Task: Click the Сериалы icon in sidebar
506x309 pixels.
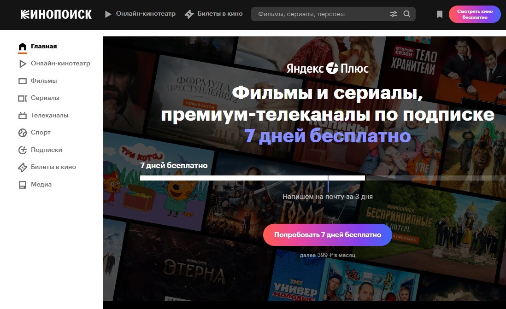Action: click(x=22, y=98)
